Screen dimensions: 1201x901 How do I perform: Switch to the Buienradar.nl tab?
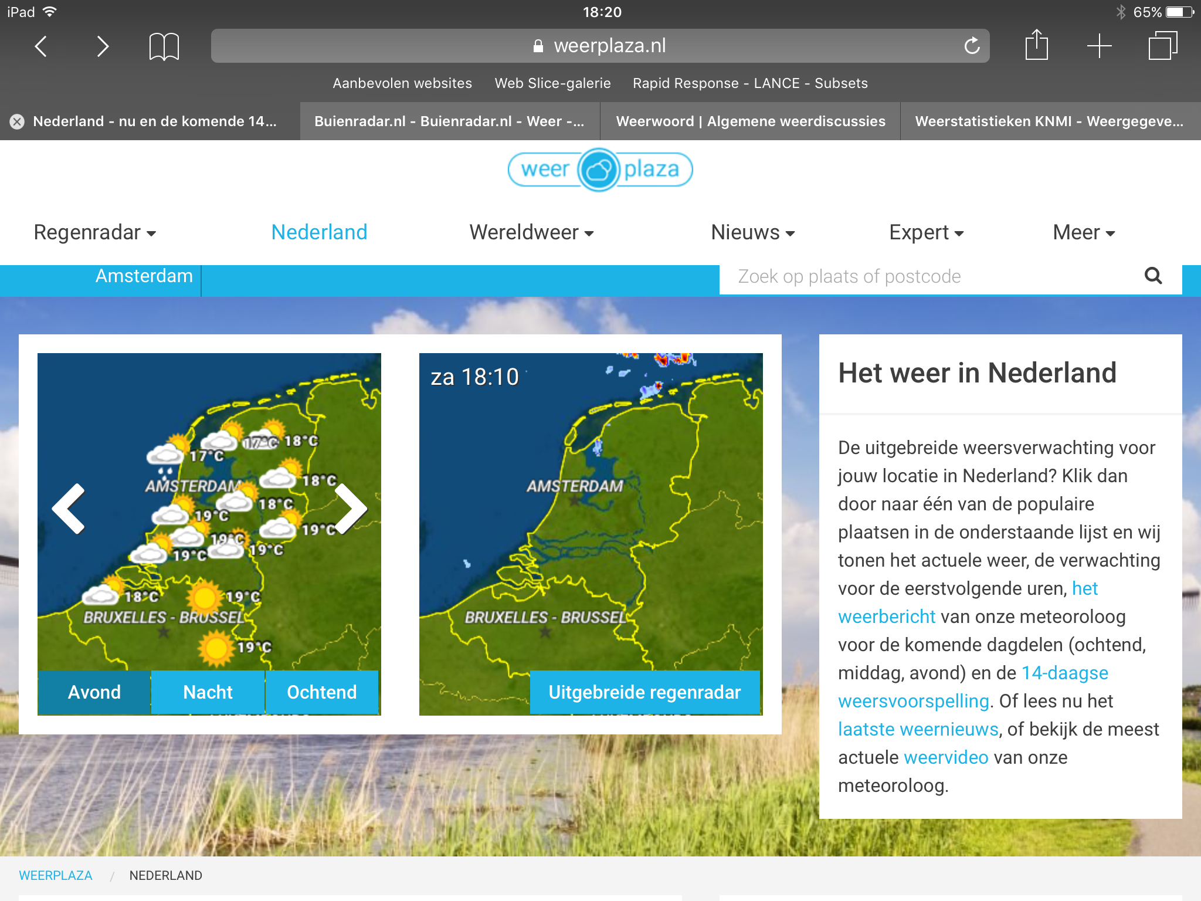point(450,121)
